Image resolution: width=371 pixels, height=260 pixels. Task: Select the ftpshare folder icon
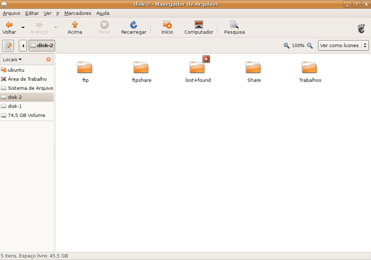(x=141, y=67)
